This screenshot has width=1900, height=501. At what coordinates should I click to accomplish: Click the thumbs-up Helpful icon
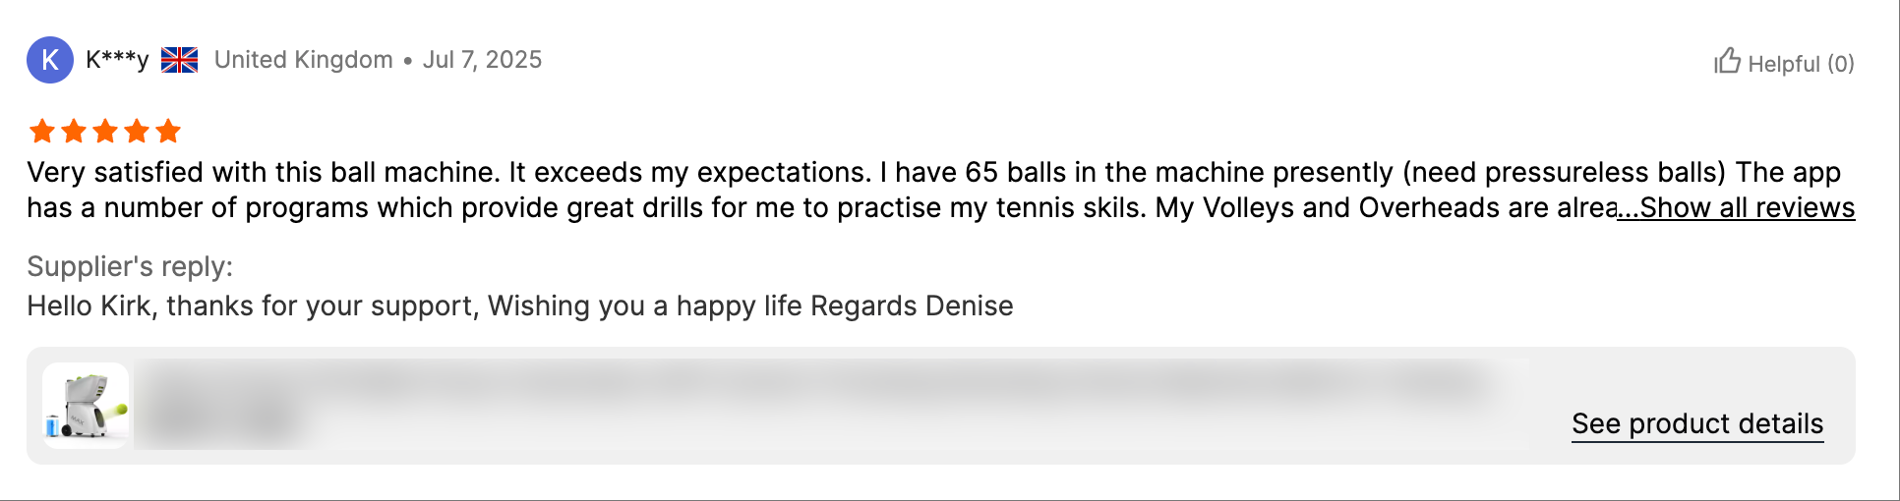click(1727, 61)
